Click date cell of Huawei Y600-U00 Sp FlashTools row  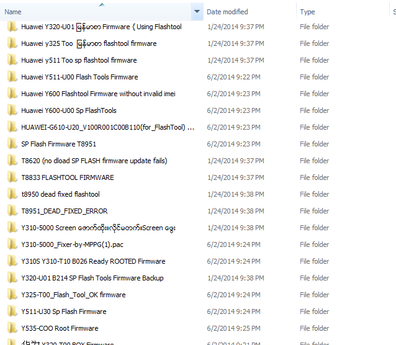pos(233,110)
